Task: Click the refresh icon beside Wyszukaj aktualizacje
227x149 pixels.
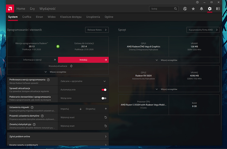Action: point(71,66)
